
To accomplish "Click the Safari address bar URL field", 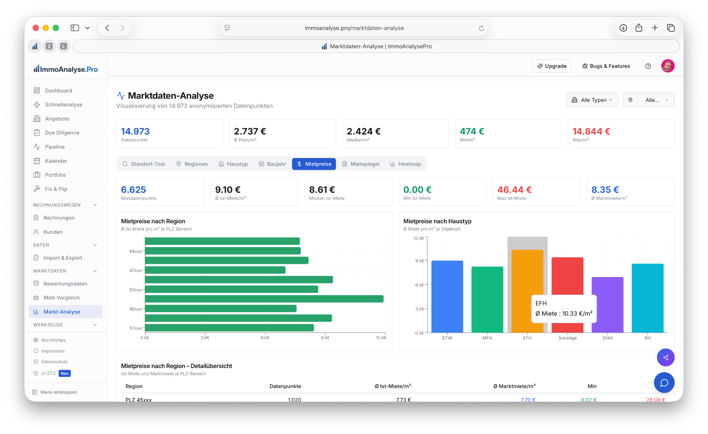I will pyautogui.click(x=354, y=28).
